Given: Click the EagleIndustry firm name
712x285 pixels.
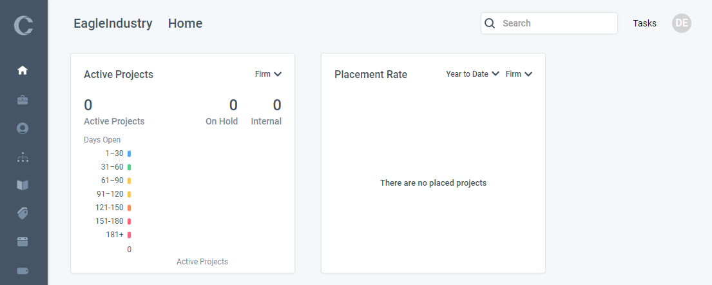Looking at the screenshot, I should click(x=113, y=24).
